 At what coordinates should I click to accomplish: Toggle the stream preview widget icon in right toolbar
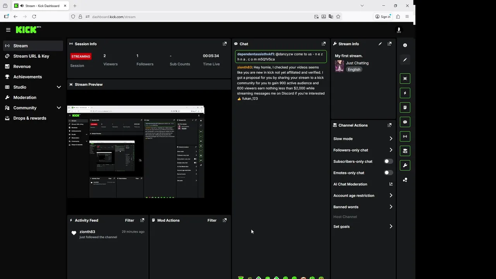(405, 79)
